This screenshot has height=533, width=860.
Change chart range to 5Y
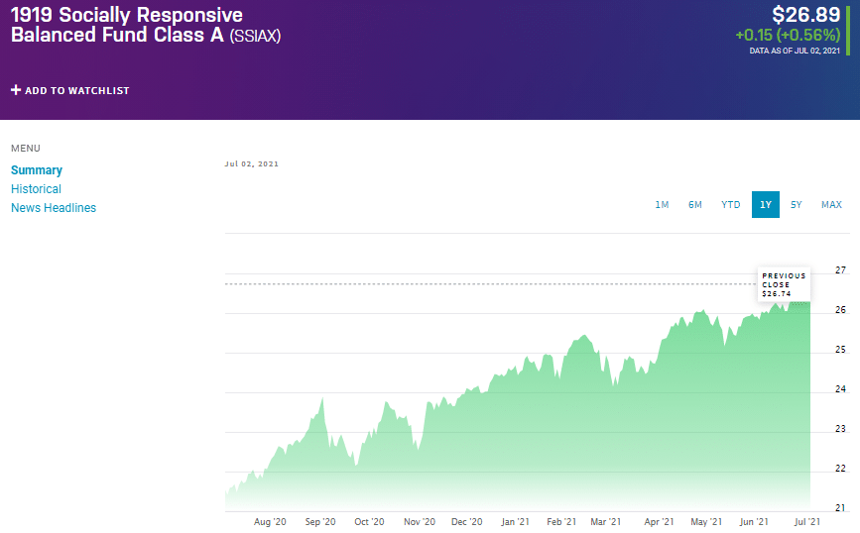tap(797, 204)
